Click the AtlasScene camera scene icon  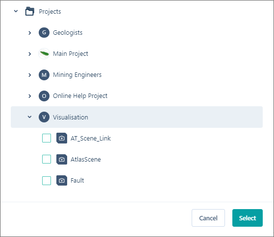pyautogui.click(x=62, y=159)
